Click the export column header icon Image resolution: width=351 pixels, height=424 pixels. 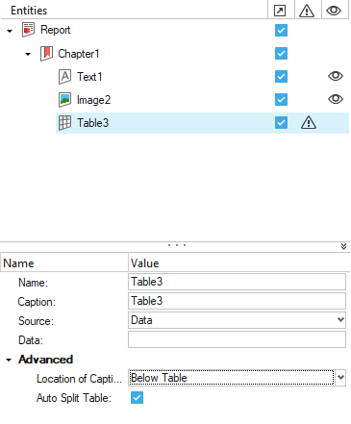(280, 11)
